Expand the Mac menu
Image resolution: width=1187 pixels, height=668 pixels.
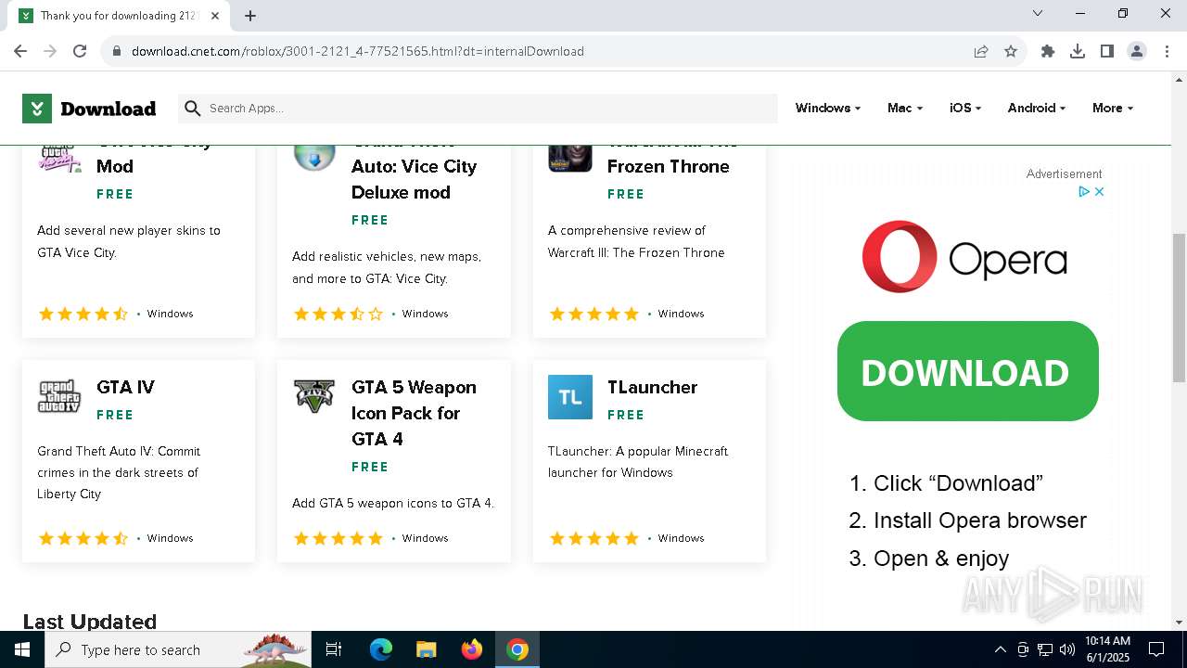click(x=905, y=109)
